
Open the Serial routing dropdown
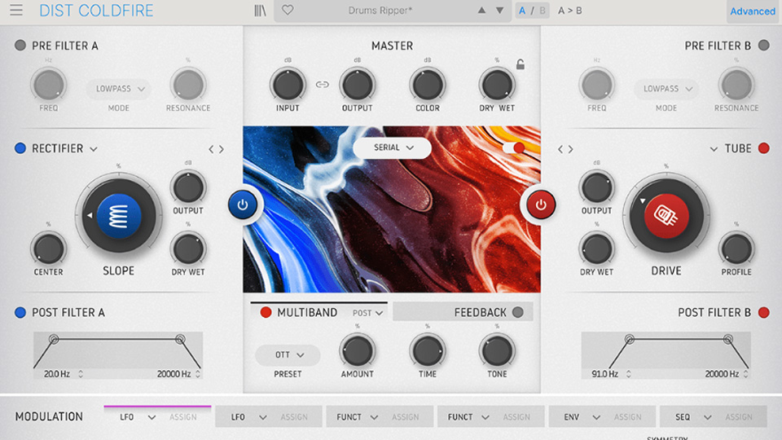[392, 147]
